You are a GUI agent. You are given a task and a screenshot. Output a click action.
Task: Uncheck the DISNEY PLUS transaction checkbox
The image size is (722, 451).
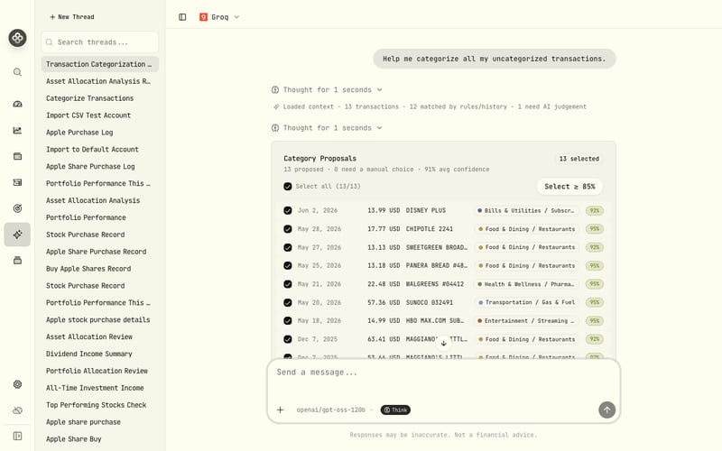[x=288, y=210]
